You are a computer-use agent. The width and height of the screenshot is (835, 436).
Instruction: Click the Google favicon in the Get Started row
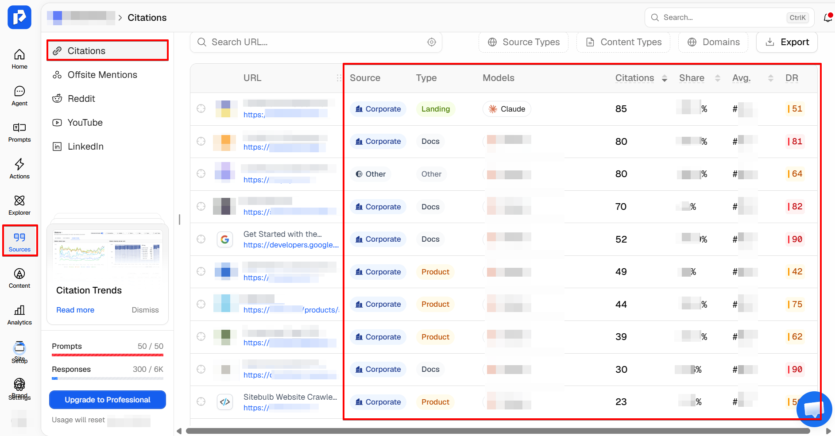pyautogui.click(x=225, y=239)
